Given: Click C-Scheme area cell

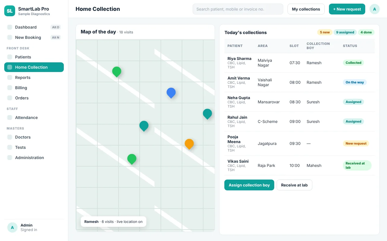Looking at the screenshot, I should (x=268, y=121).
